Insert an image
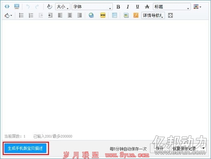Viewport: 211px width, 159px height. pyautogui.click(x=126, y=15)
